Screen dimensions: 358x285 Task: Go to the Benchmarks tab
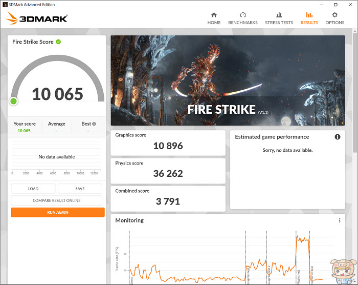pos(243,18)
